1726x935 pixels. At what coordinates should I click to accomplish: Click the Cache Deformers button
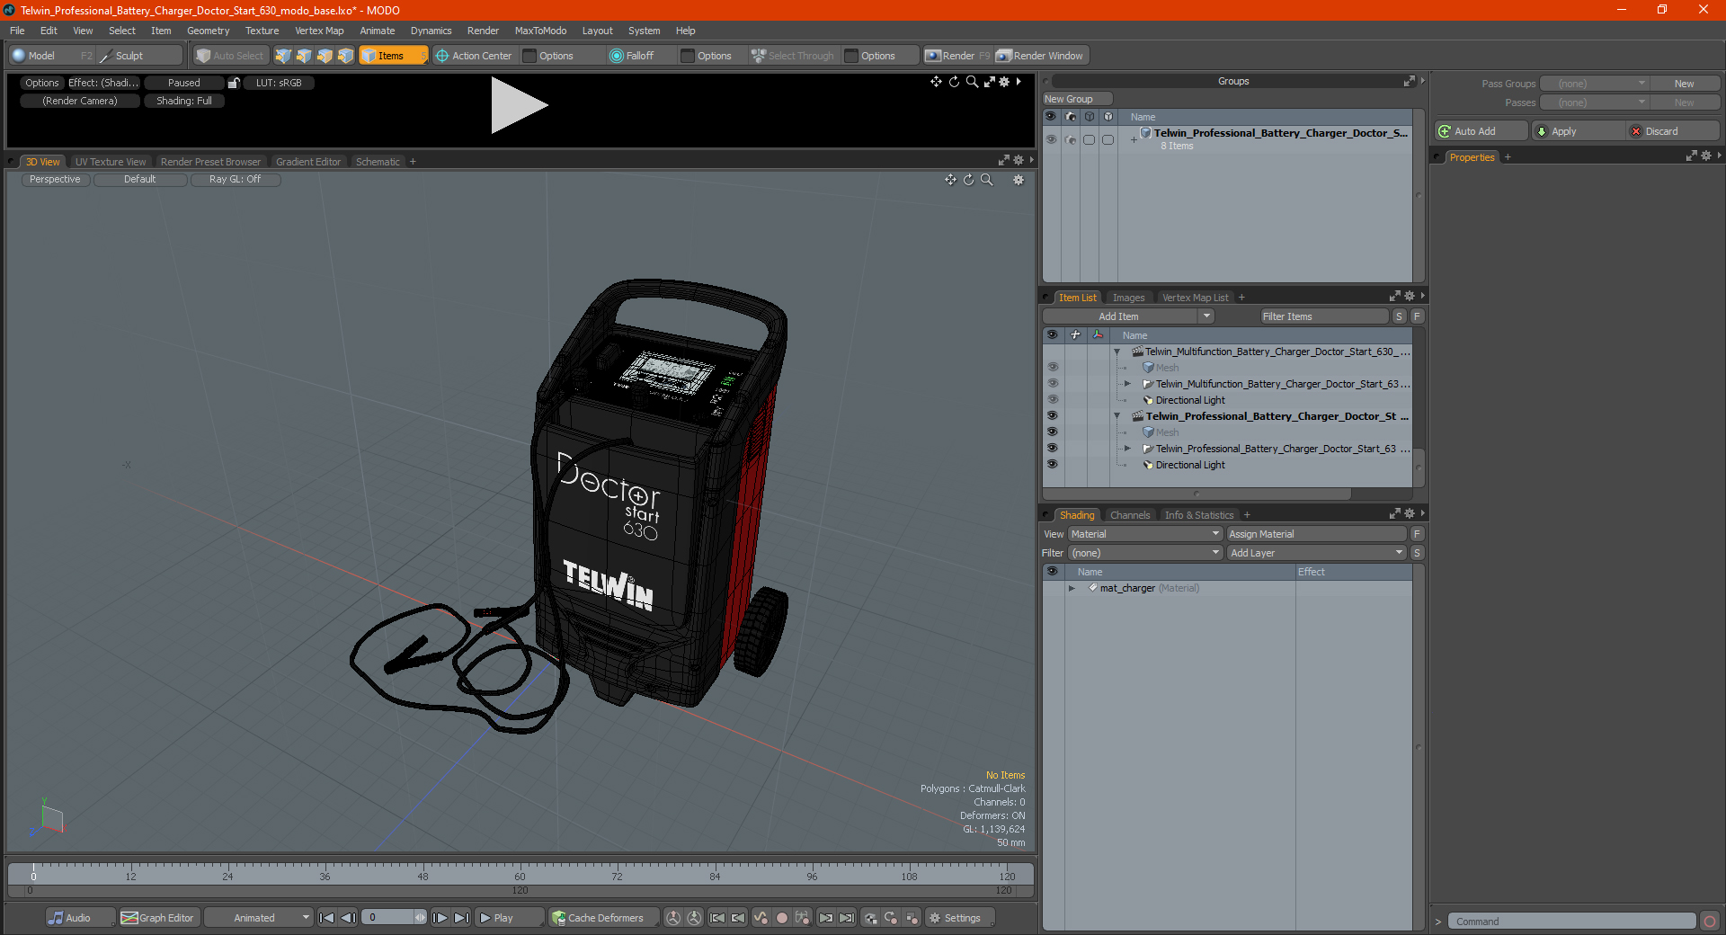pos(598,918)
